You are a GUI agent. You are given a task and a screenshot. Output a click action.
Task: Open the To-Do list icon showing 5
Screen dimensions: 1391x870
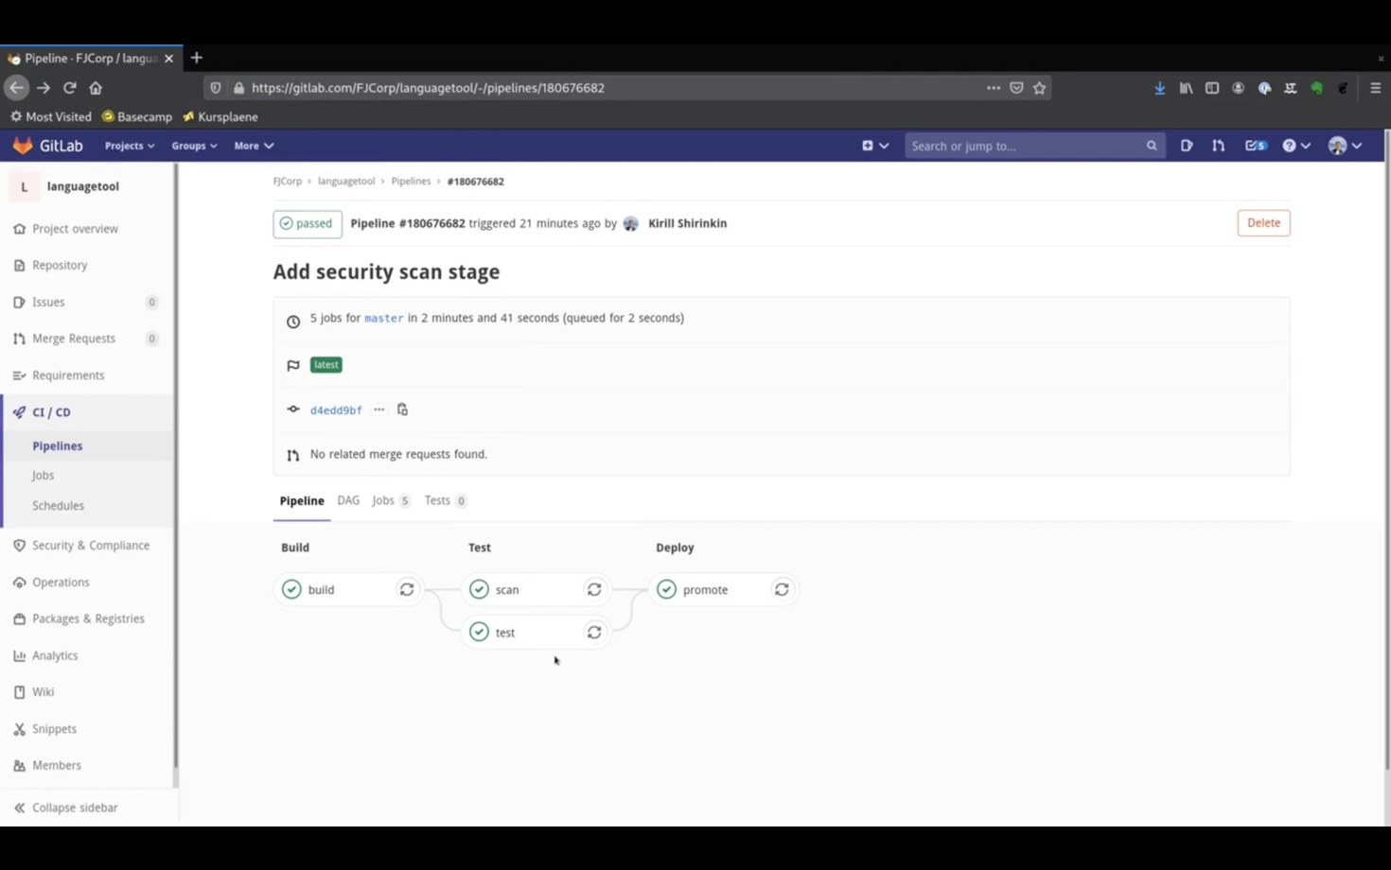pyautogui.click(x=1256, y=146)
